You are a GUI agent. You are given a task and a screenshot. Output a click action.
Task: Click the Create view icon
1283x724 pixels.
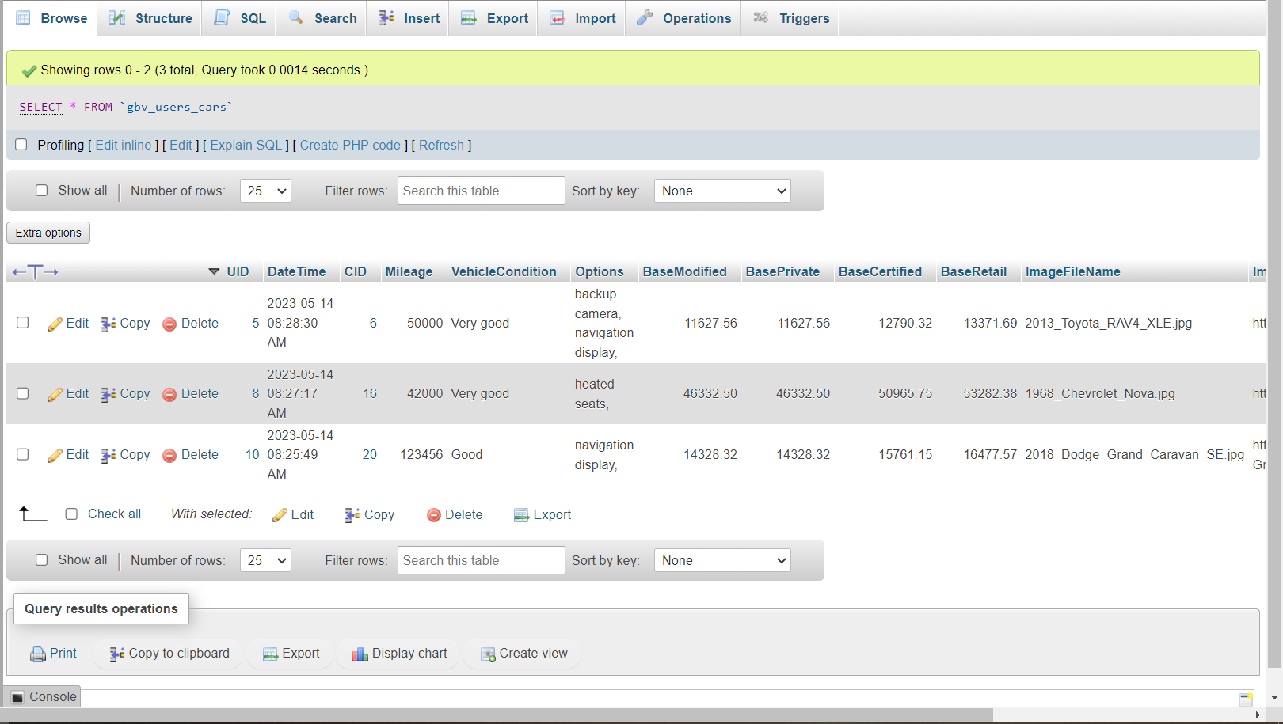pos(488,654)
